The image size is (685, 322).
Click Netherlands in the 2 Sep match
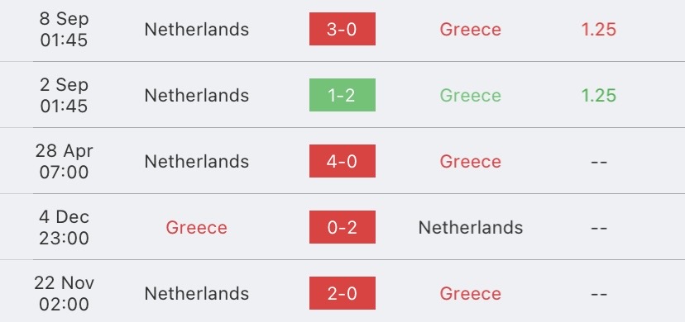[197, 96]
